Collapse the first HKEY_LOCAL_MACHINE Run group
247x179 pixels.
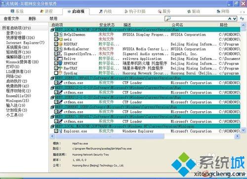[x=52, y=30]
